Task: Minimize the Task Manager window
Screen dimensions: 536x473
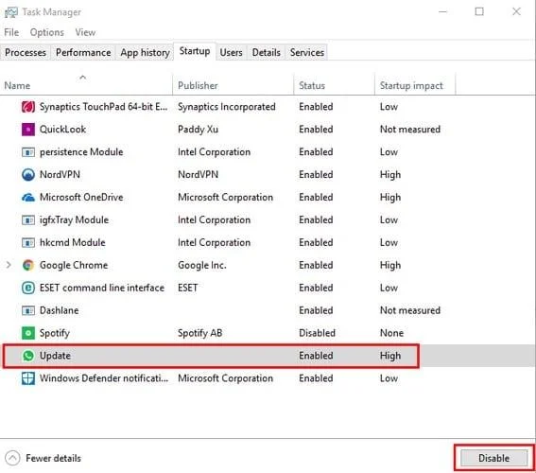Action: pos(443,12)
